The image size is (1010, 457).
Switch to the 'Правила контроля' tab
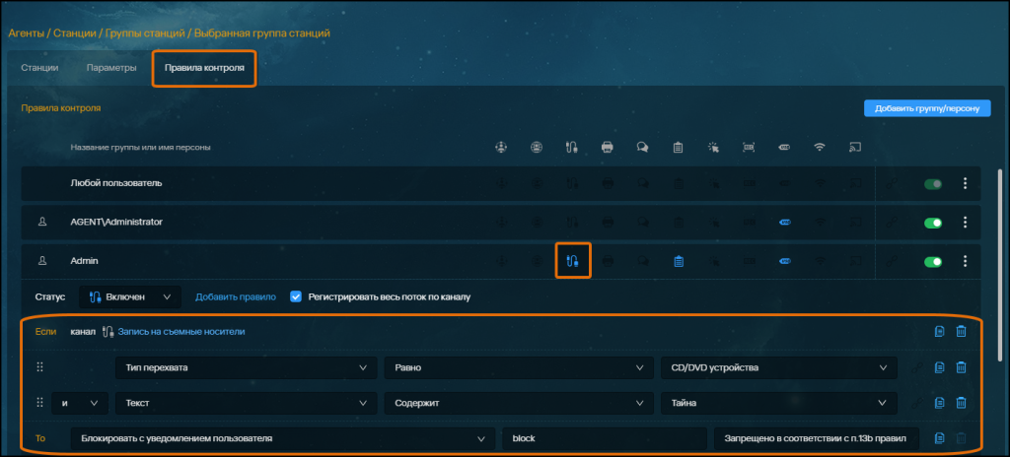click(204, 68)
